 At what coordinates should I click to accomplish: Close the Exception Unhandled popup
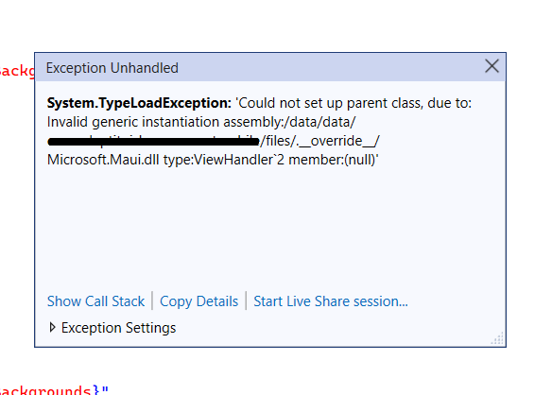tap(492, 66)
